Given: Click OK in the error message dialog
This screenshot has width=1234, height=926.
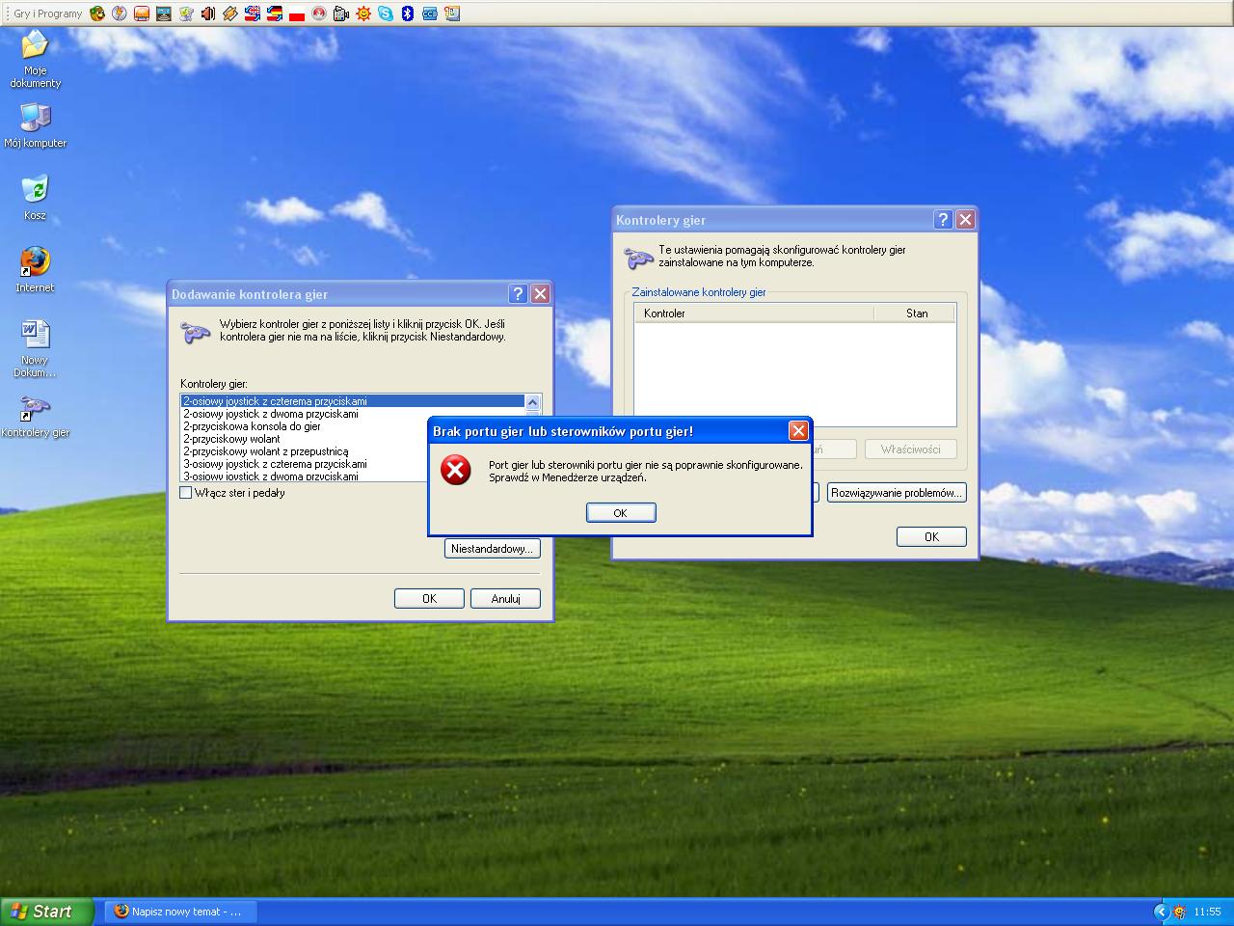Looking at the screenshot, I should pyautogui.click(x=621, y=513).
